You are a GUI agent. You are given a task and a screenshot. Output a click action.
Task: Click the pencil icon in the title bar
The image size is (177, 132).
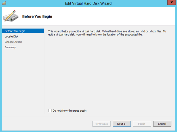pos(4,3)
